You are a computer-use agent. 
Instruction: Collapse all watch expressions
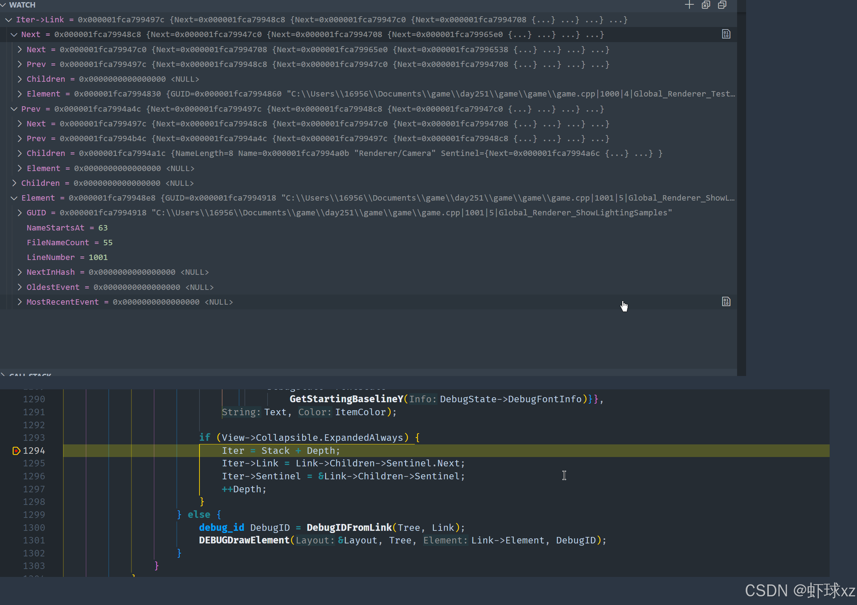(x=722, y=5)
